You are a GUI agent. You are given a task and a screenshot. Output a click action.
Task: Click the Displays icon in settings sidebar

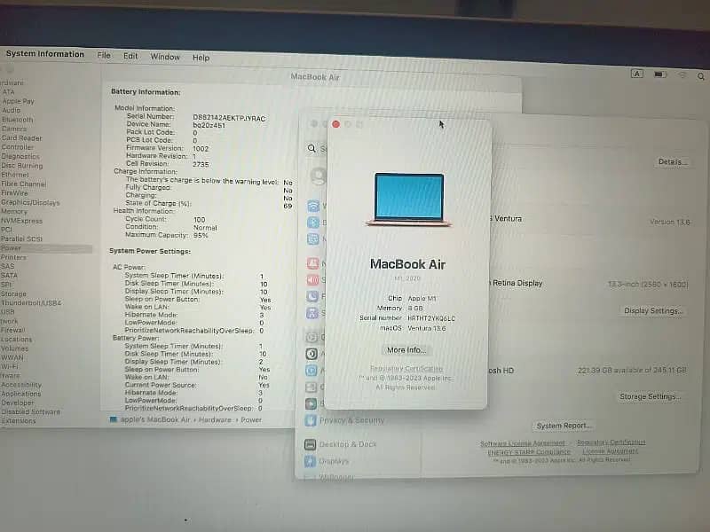tap(311, 461)
